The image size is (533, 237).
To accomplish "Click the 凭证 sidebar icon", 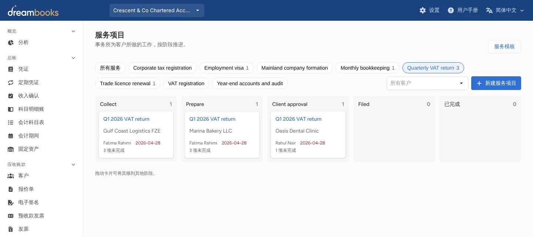I will pyautogui.click(x=11, y=69).
